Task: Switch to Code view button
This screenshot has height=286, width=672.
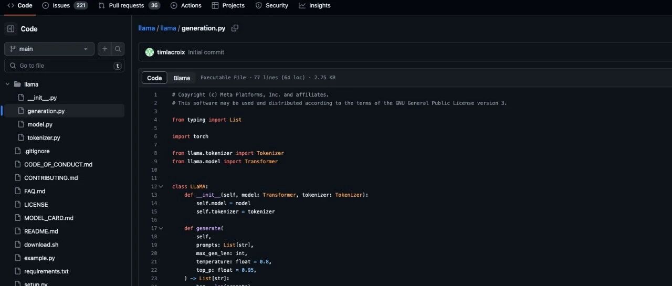Action: point(154,78)
